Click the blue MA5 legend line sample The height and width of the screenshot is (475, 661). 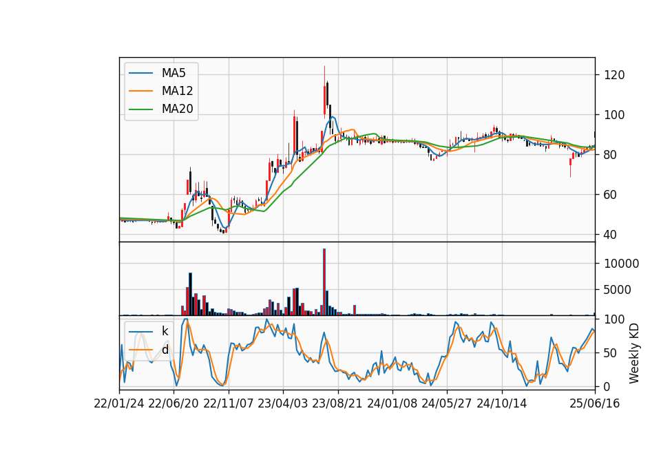[x=140, y=74]
